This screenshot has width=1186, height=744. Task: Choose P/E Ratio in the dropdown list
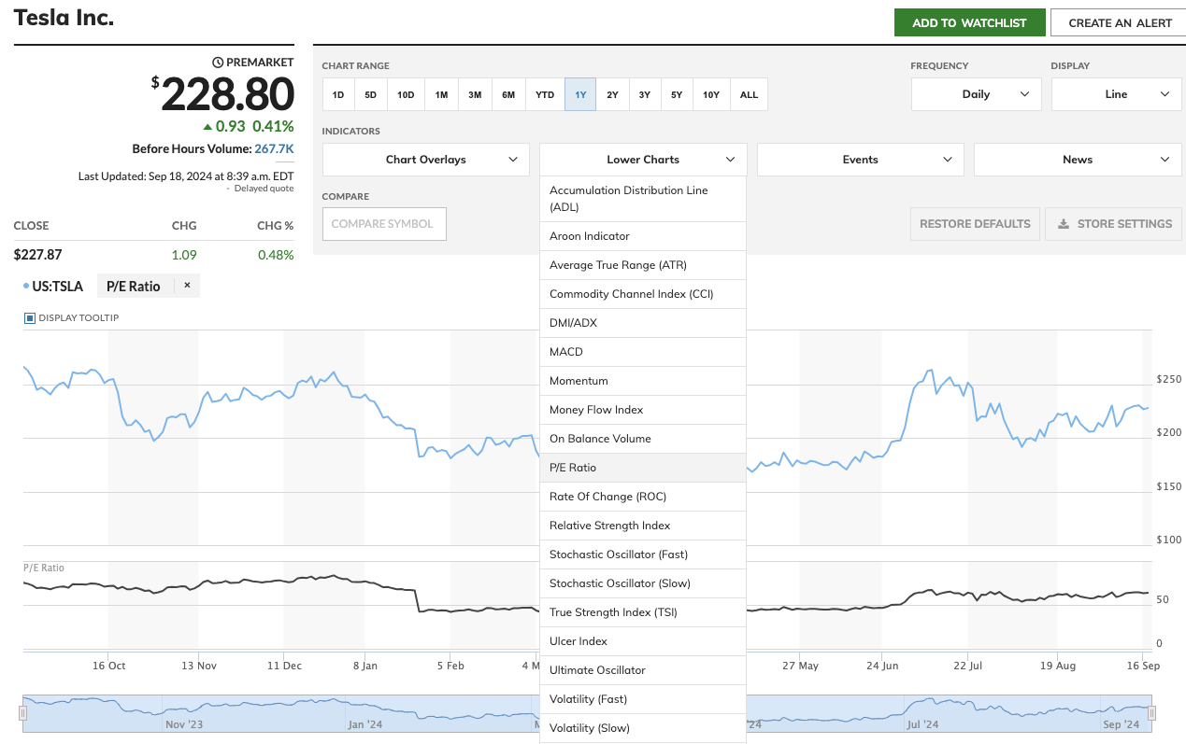pos(643,468)
